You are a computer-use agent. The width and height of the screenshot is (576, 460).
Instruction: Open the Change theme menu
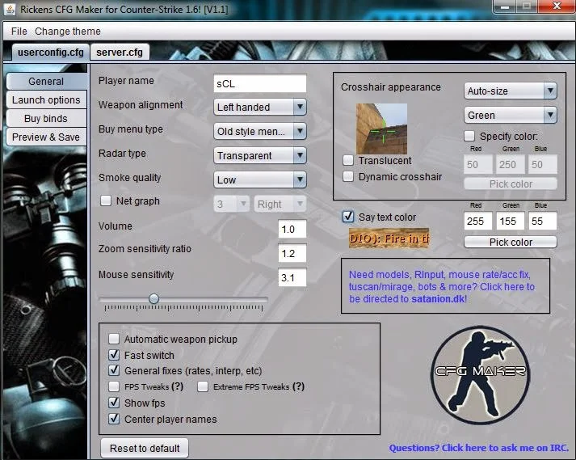click(68, 32)
